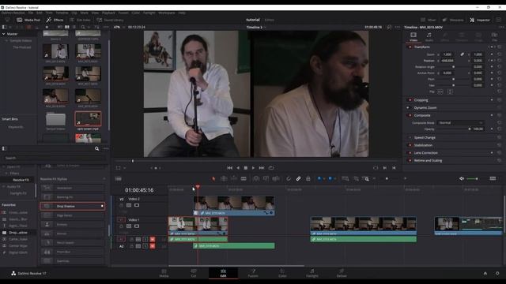Open the Edit Index panel
This screenshot has height=284, width=506.
[x=80, y=20]
